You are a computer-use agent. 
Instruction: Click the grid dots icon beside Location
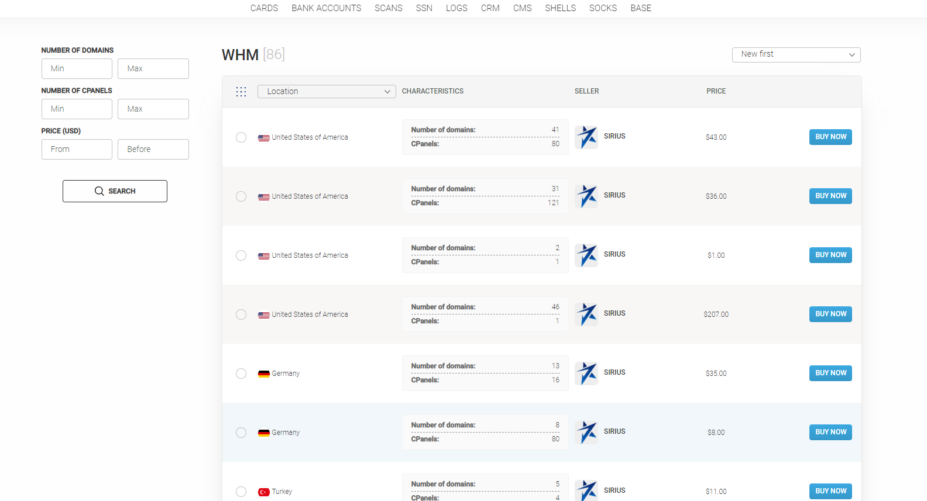(x=241, y=92)
